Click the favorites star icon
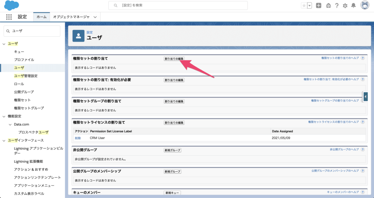This screenshot has width=374, height=198. pos(304,5)
